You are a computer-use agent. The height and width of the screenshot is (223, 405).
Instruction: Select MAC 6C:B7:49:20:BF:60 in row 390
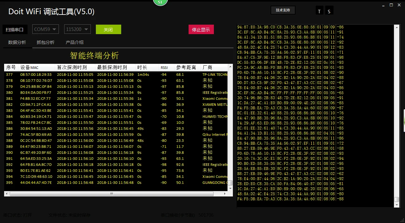point(36,153)
